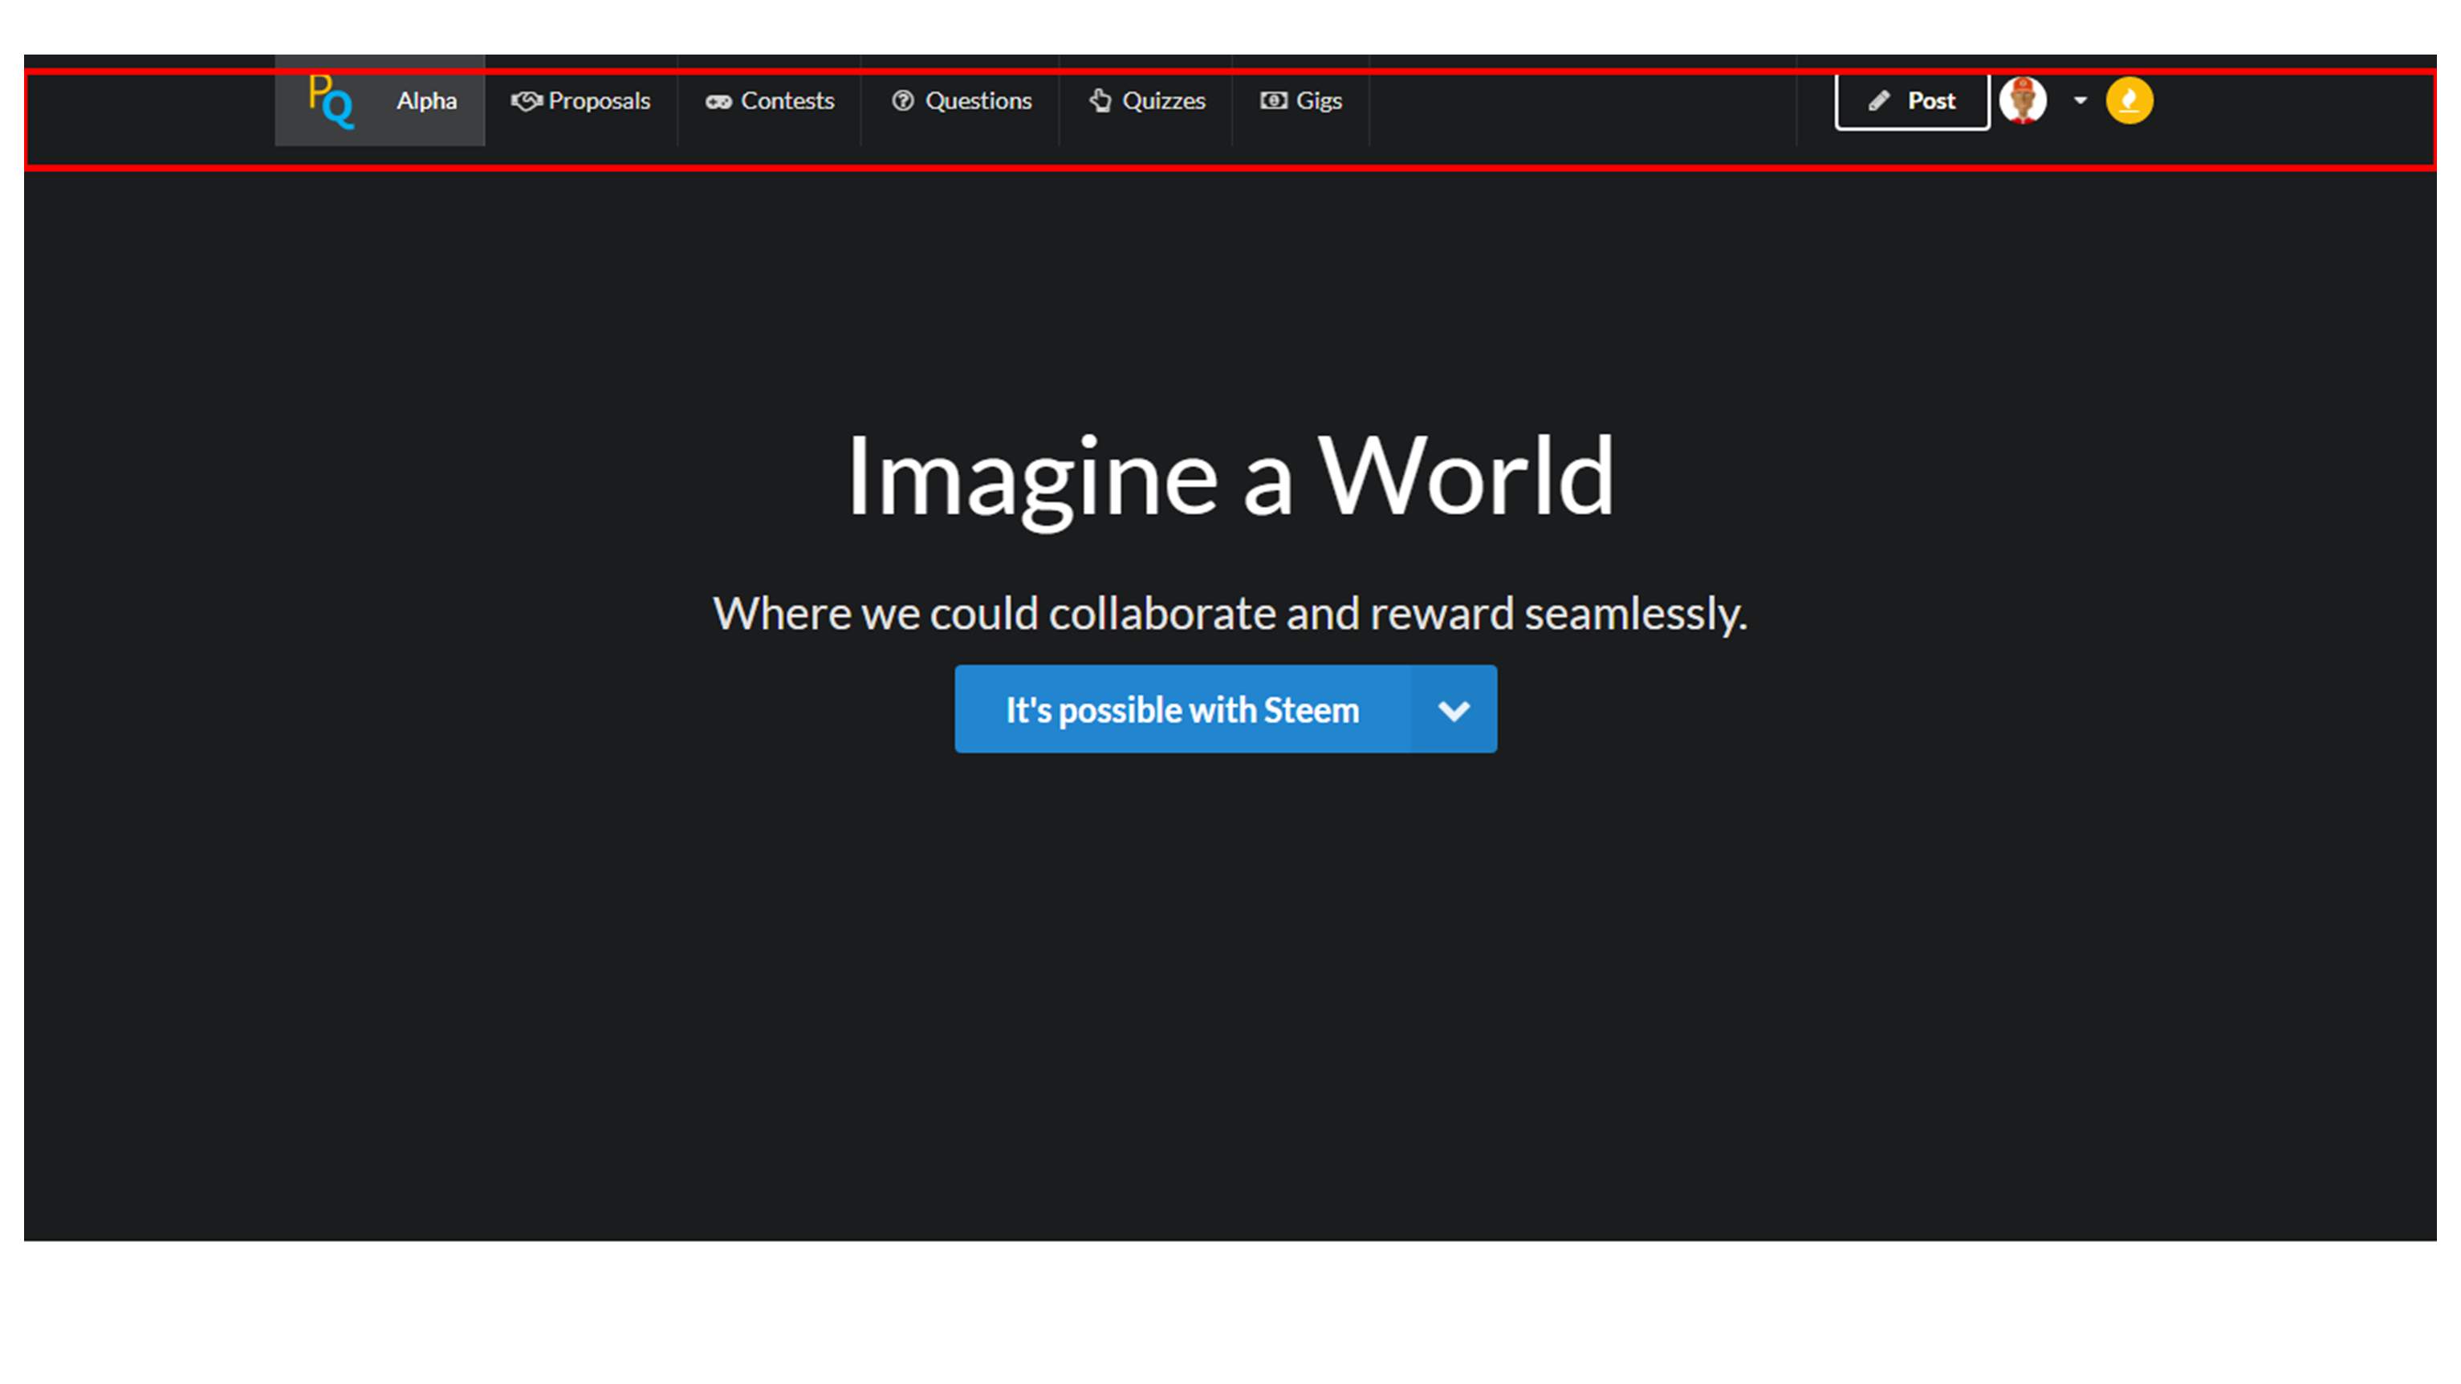This screenshot has width=2461, height=1384.
Task: Open the Gigs section
Action: pos(1301,100)
